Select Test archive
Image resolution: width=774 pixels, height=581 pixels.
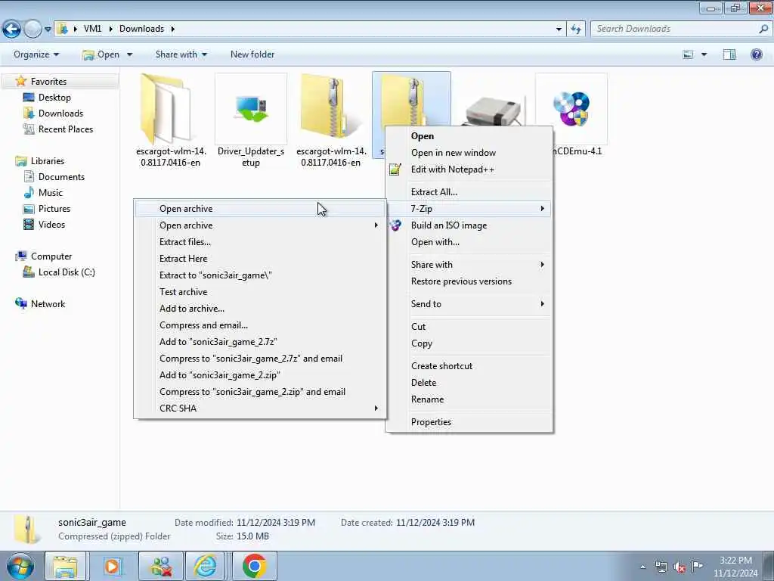coord(260,291)
